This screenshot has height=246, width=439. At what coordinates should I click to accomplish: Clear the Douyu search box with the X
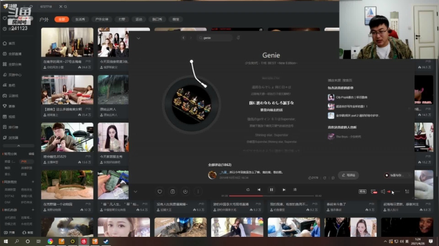click(60, 7)
